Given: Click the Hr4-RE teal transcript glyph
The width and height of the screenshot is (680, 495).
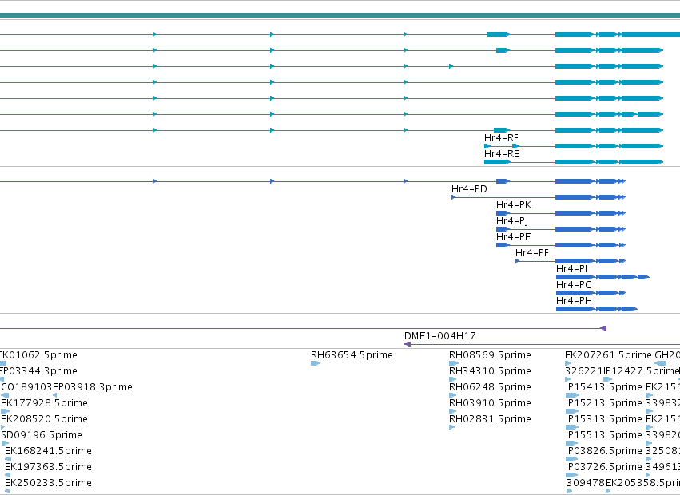Looking at the screenshot, I should tap(574, 162).
